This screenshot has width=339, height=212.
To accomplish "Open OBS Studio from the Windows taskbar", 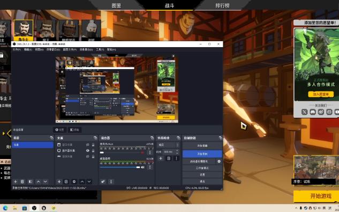I will (34, 208).
